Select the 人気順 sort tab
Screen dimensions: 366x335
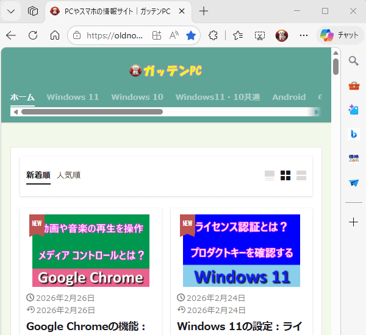68,175
